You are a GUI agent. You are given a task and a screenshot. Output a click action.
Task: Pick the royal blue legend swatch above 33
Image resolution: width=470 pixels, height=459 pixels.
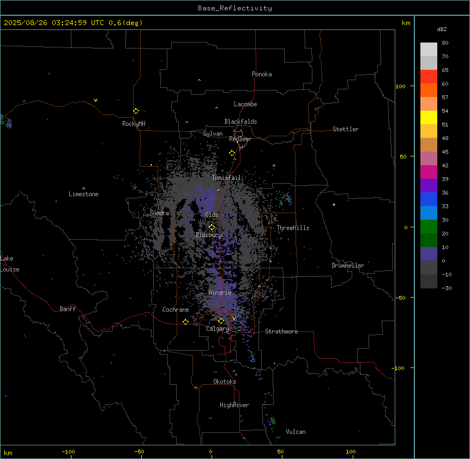[x=429, y=199]
